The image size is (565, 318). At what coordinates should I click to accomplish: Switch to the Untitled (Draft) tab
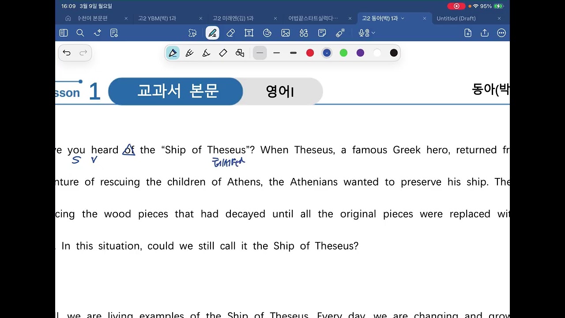(456, 19)
